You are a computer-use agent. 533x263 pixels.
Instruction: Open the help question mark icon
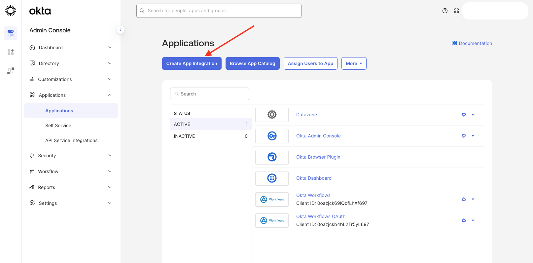click(445, 11)
